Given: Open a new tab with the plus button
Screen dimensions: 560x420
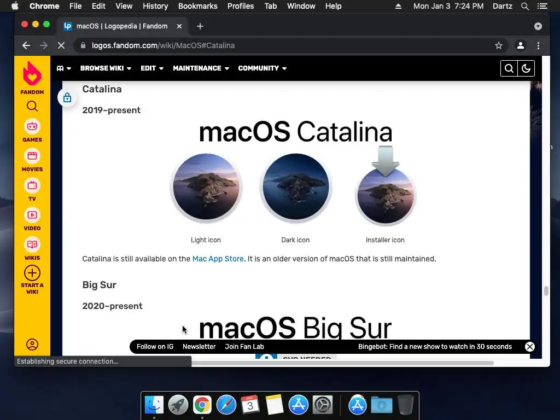Looking at the screenshot, I should (x=200, y=26).
